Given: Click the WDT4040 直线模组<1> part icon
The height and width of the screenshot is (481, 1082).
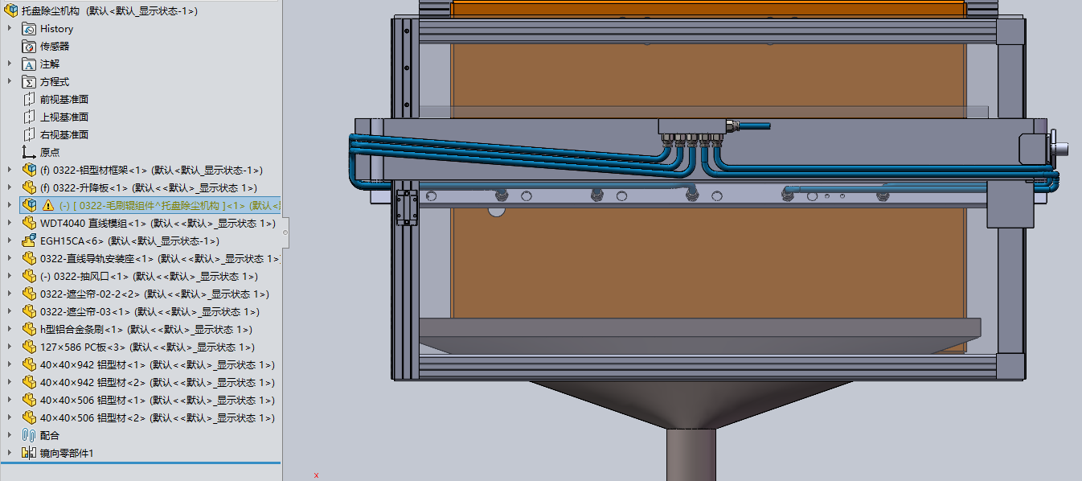Looking at the screenshot, I should [29, 224].
